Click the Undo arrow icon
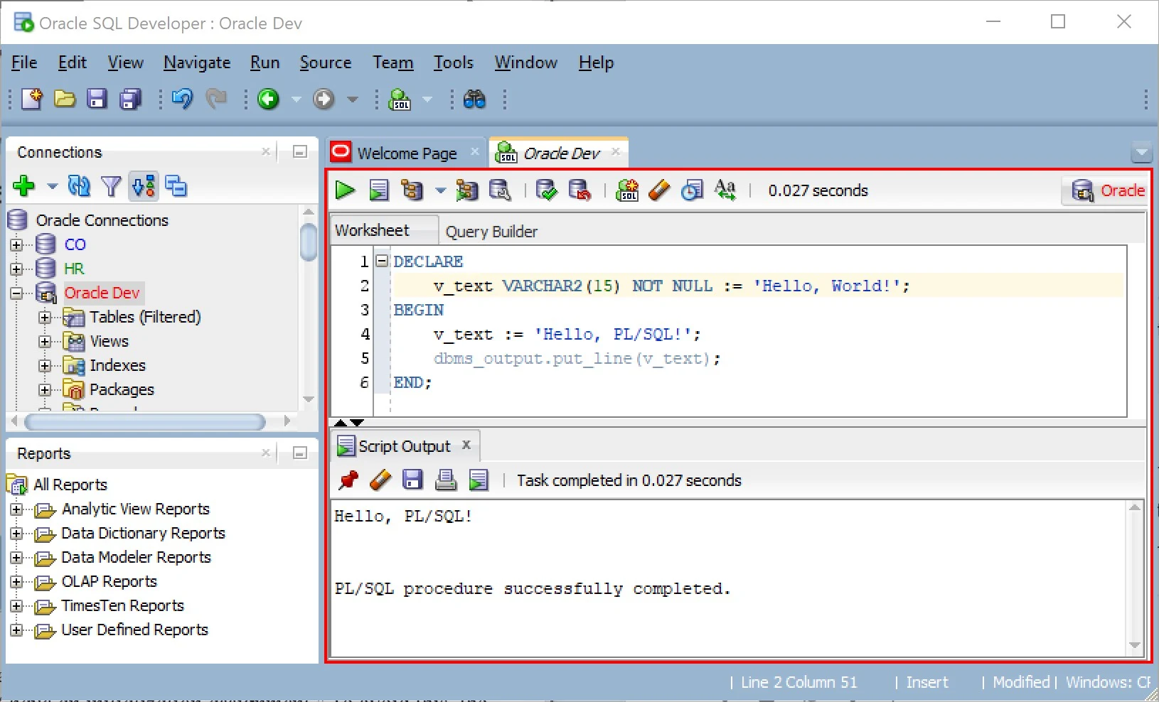Viewport: 1159px width, 702px height. [183, 99]
